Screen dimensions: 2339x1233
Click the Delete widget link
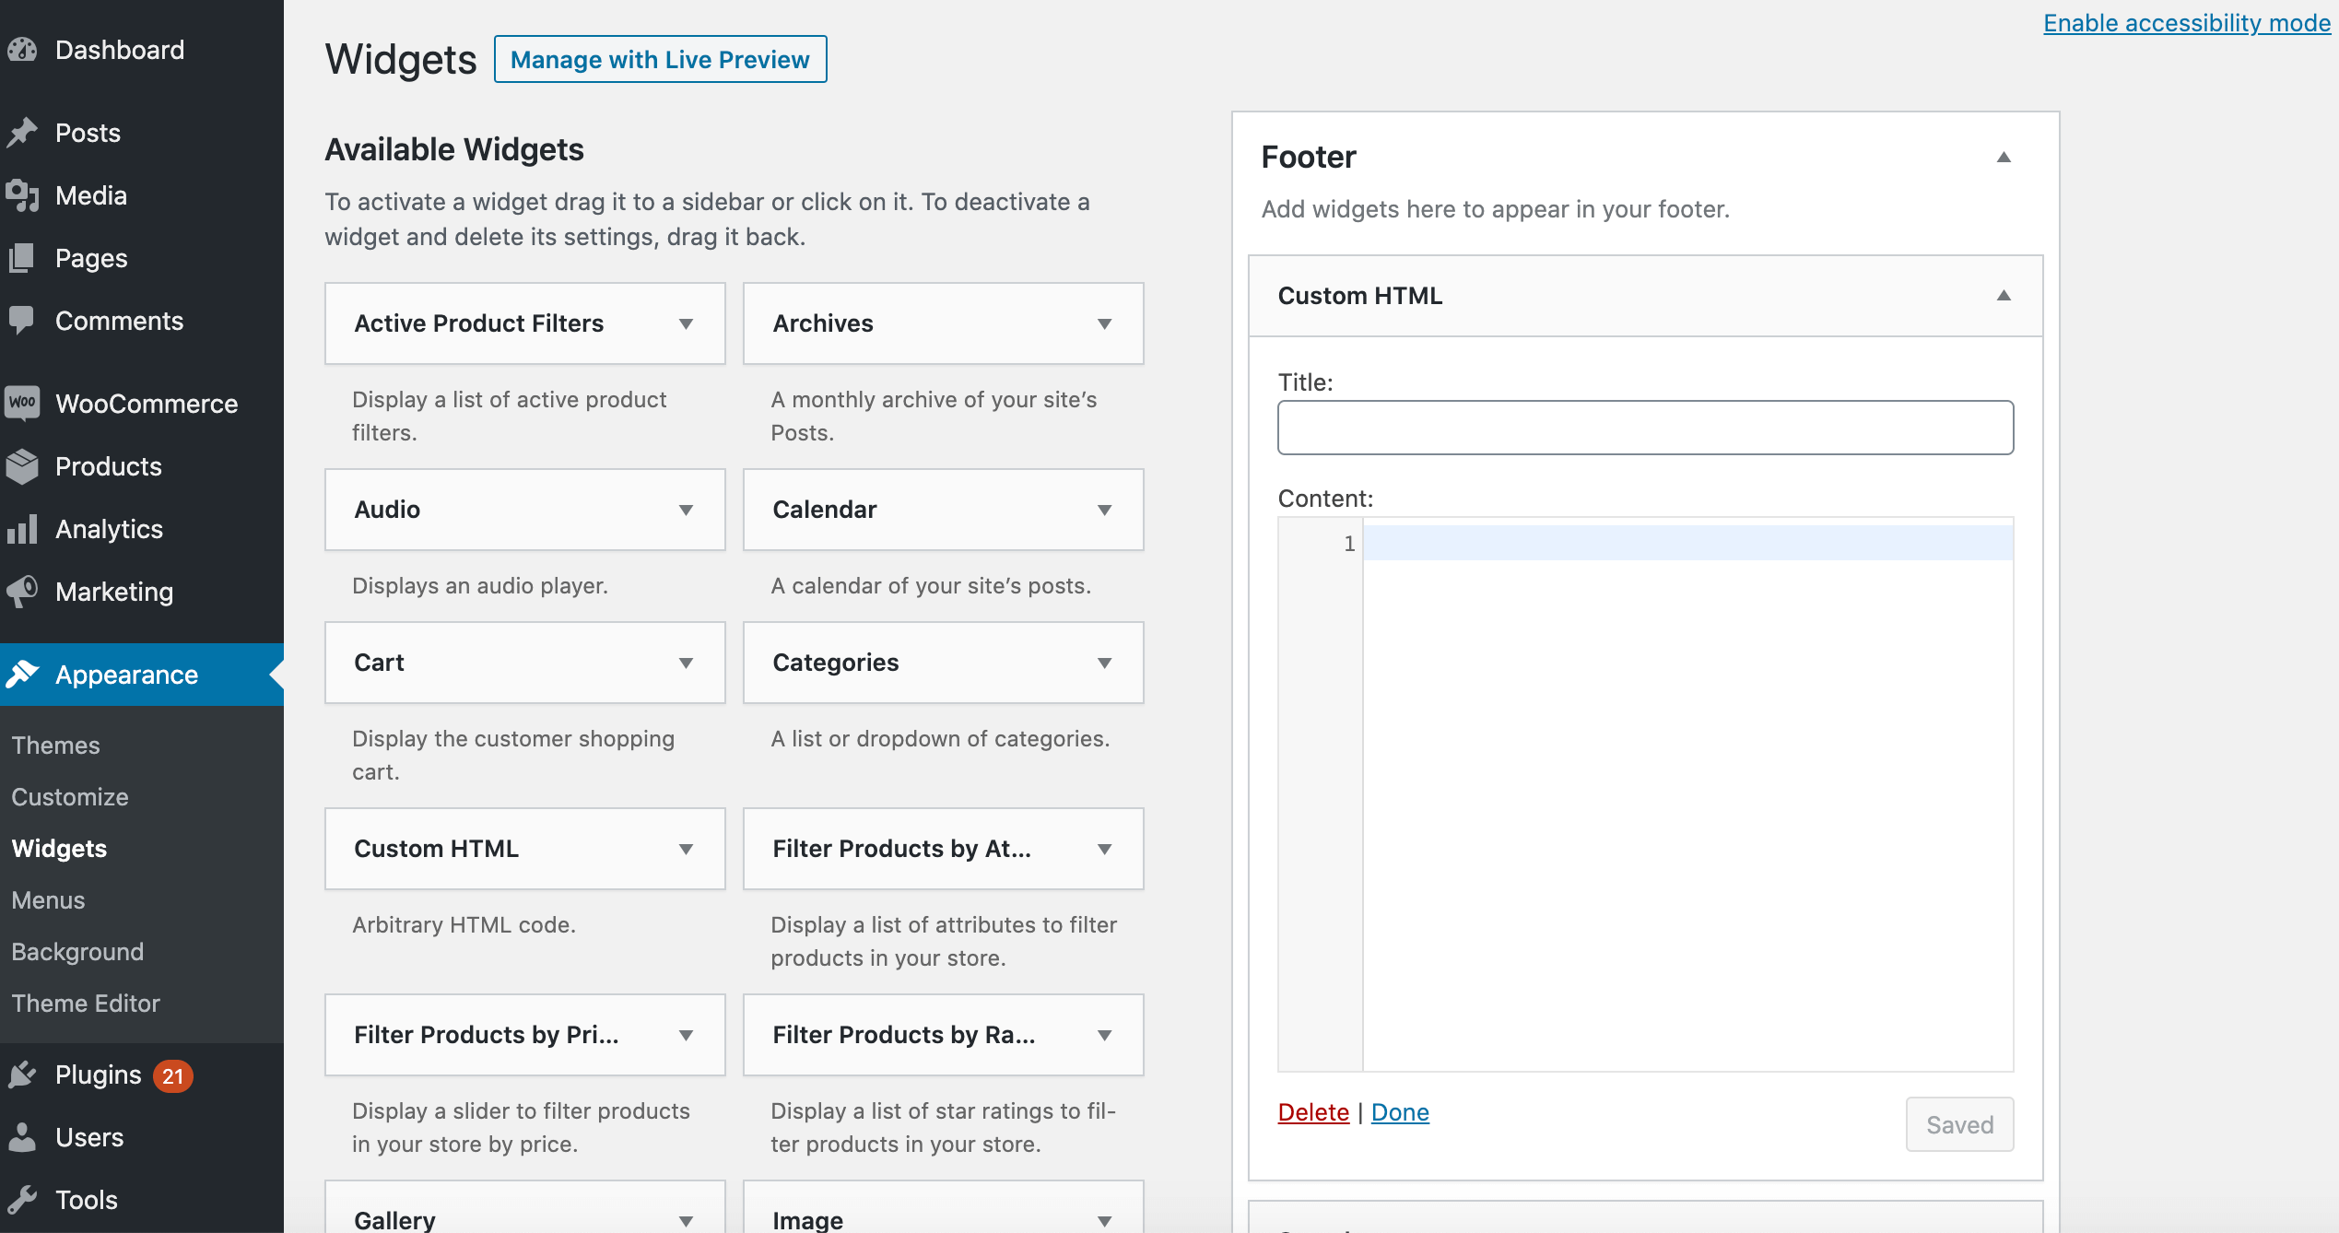click(1313, 1112)
